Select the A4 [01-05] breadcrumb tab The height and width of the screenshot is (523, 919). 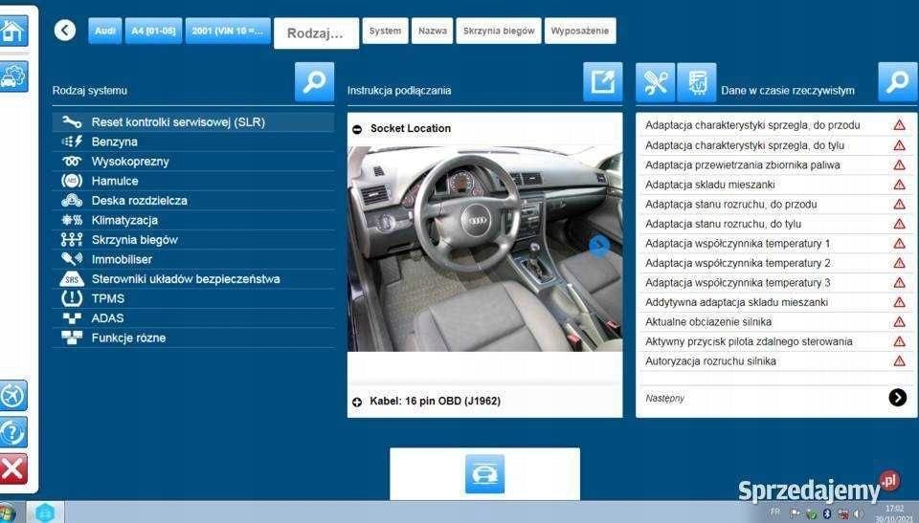(153, 31)
